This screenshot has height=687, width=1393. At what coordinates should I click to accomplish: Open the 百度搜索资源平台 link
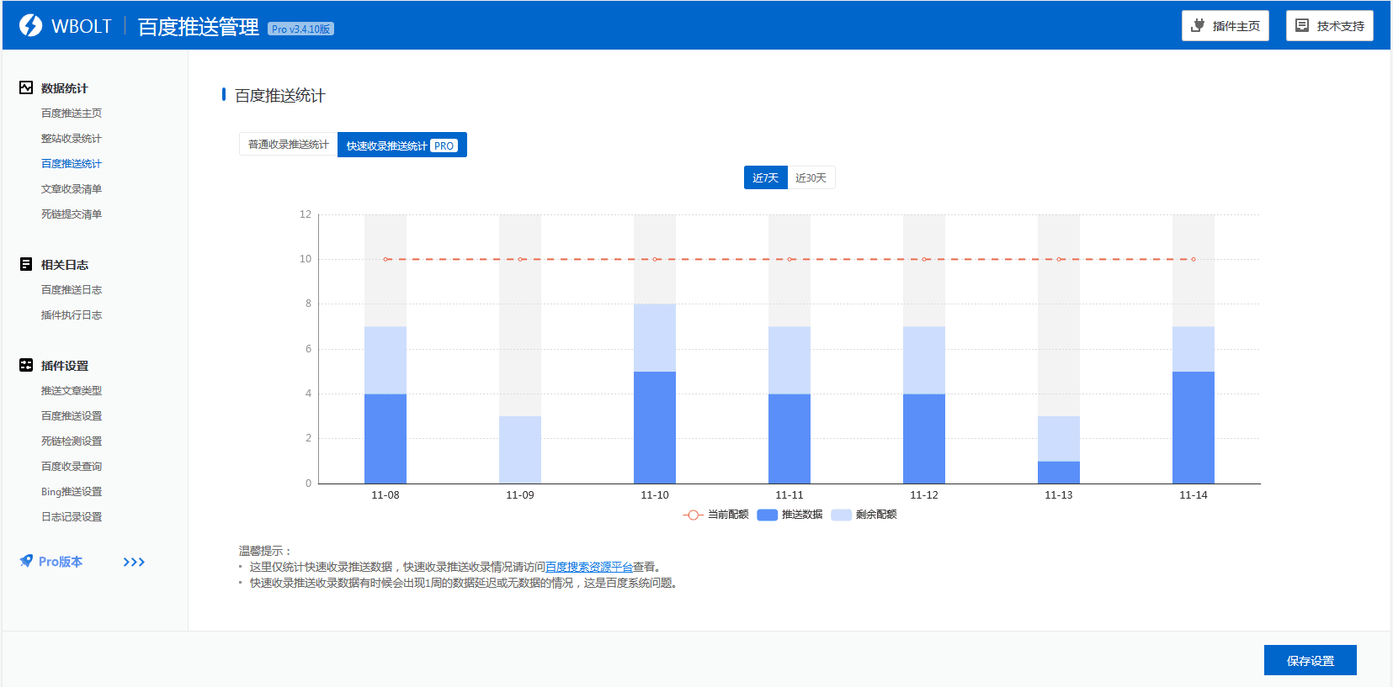[x=588, y=567]
